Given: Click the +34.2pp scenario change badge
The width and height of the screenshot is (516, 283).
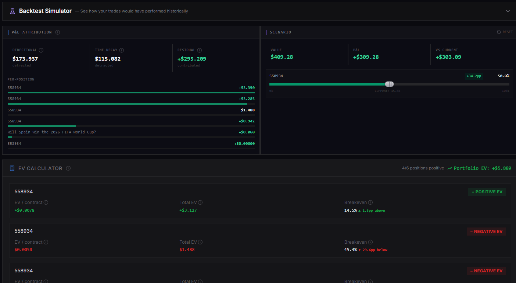Looking at the screenshot, I should pyautogui.click(x=474, y=76).
